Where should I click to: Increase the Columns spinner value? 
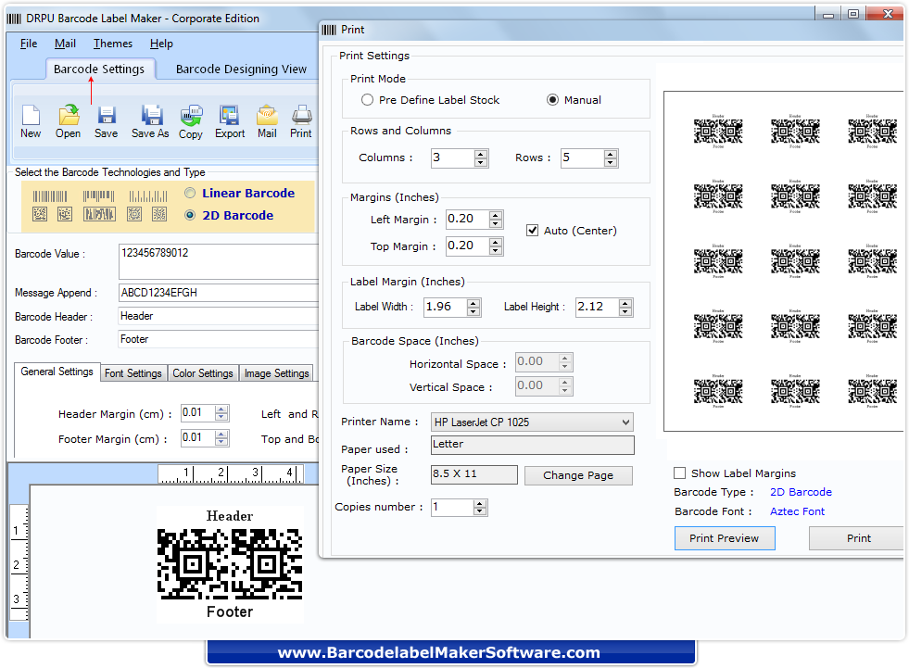pos(481,154)
